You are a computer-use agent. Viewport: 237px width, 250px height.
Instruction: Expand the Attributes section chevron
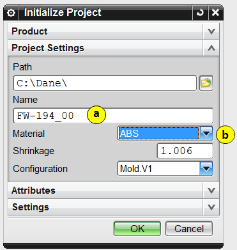click(211, 191)
